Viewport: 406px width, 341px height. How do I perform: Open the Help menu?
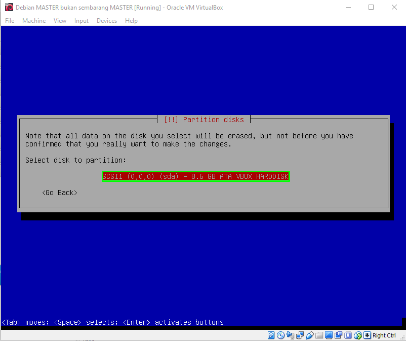tap(131, 21)
